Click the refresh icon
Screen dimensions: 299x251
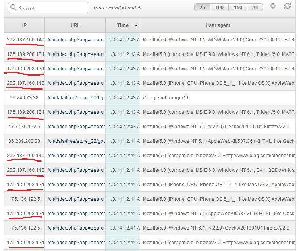point(287,6)
